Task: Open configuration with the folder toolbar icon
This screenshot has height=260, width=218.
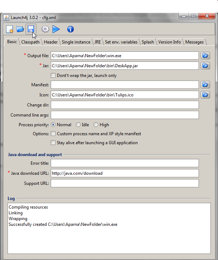Action: (20, 29)
